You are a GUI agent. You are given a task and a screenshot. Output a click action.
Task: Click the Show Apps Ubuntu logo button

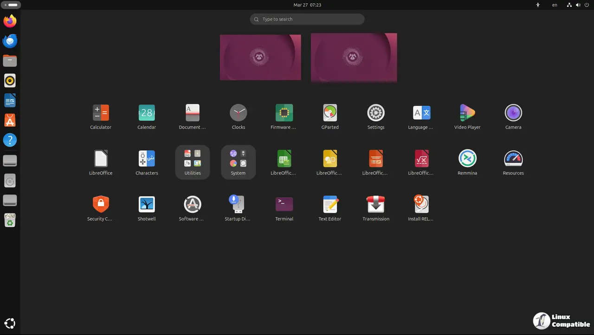click(x=10, y=323)
